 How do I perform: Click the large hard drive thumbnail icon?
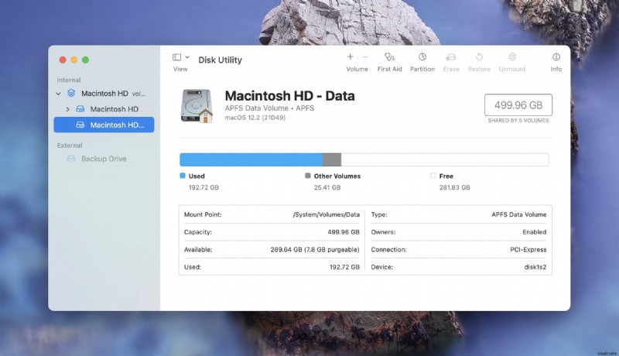(197, 105)
